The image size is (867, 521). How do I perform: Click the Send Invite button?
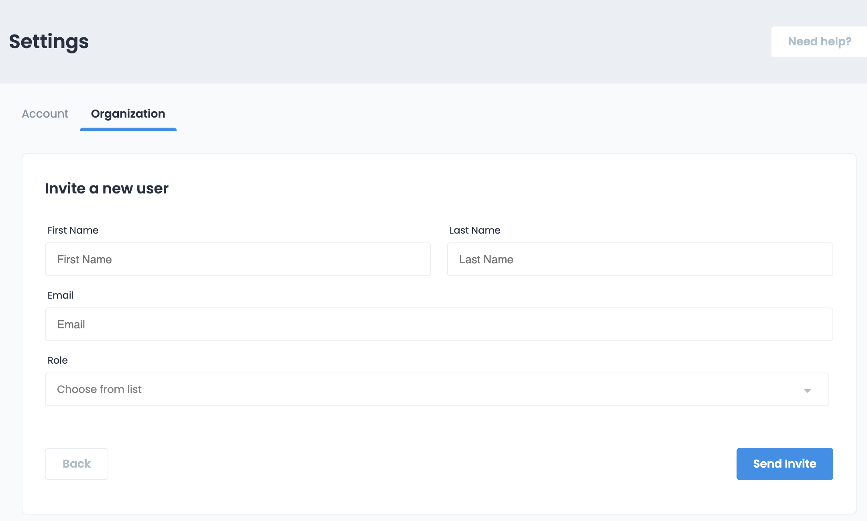coord(784,464)
